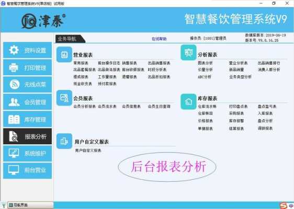Open 无线点菜 in the sidebar
Image resolution: width=294 pixels, height=209 pixels.
click(27, 85)
